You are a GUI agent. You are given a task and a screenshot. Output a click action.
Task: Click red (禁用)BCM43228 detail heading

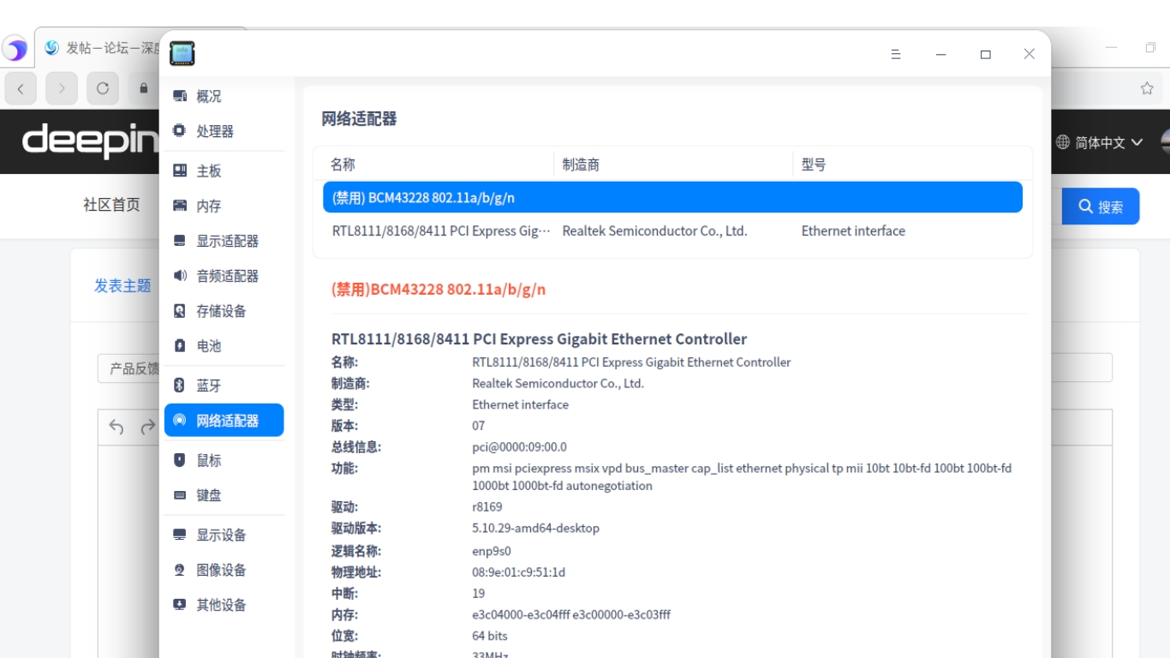click(439, 289)
